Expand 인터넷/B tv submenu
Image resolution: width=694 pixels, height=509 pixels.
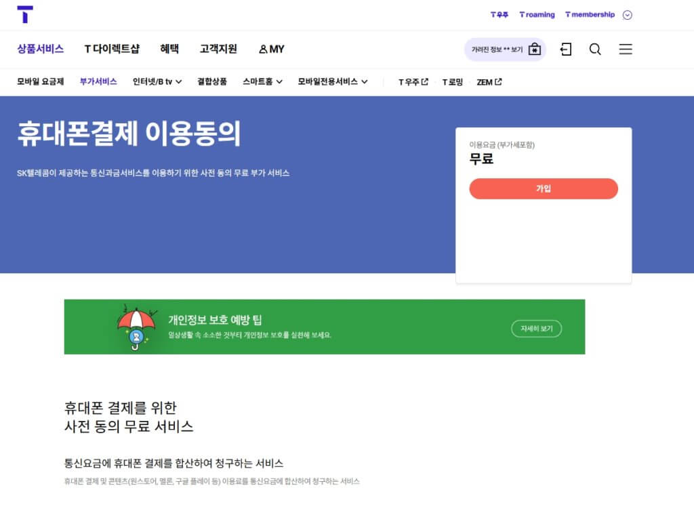point(157,82)
